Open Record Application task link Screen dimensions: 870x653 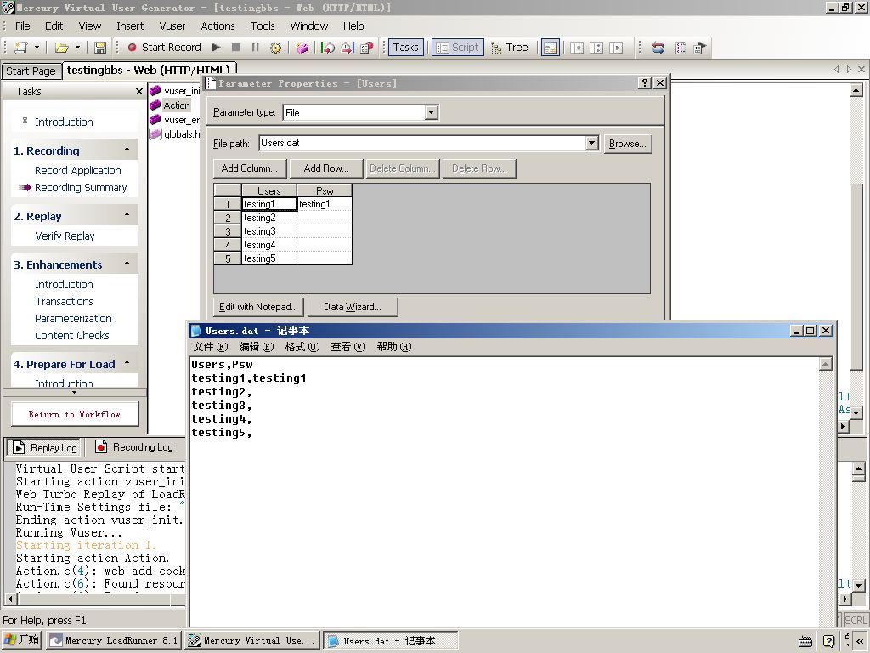click(77, 170)
